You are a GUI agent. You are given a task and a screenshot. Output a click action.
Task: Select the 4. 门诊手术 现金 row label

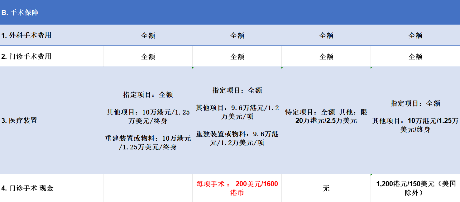(x=27, y=188)
